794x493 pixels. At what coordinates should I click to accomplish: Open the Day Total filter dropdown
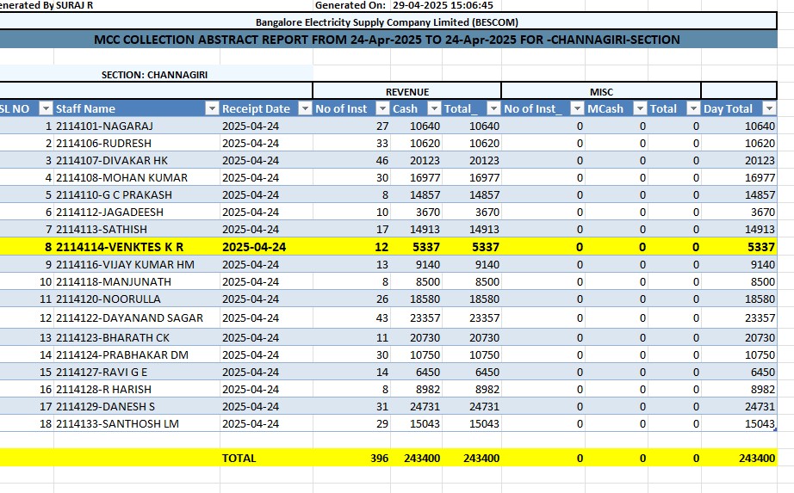pos(769,108)
